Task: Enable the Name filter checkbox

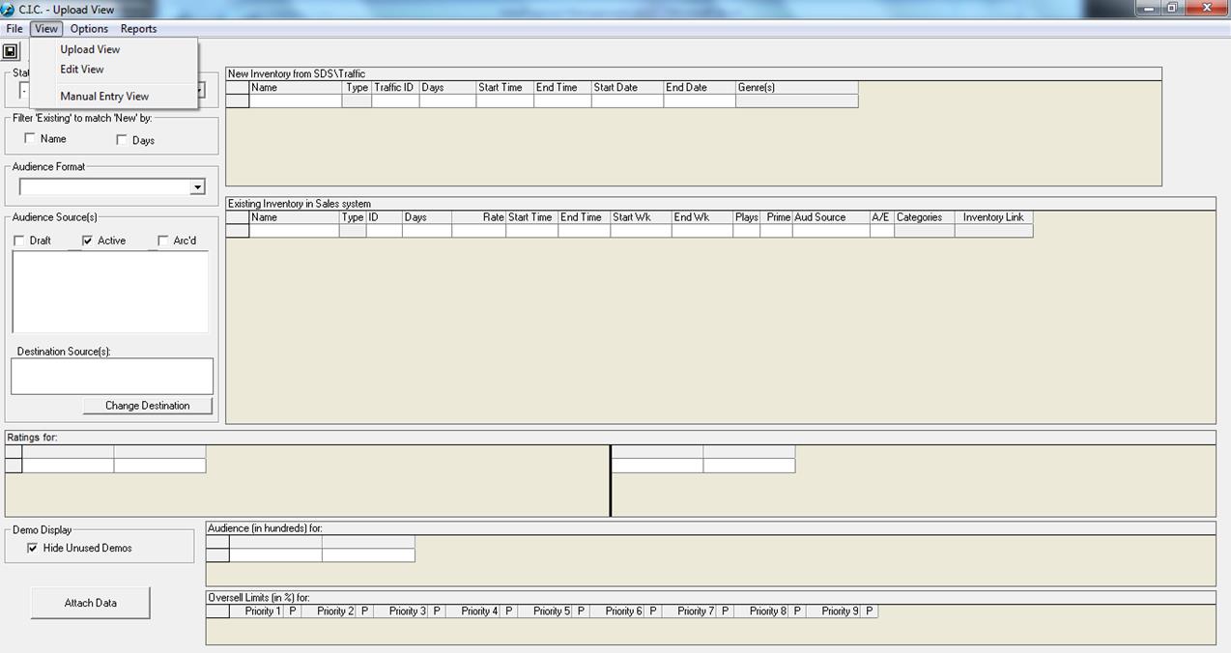Action: 30,139
